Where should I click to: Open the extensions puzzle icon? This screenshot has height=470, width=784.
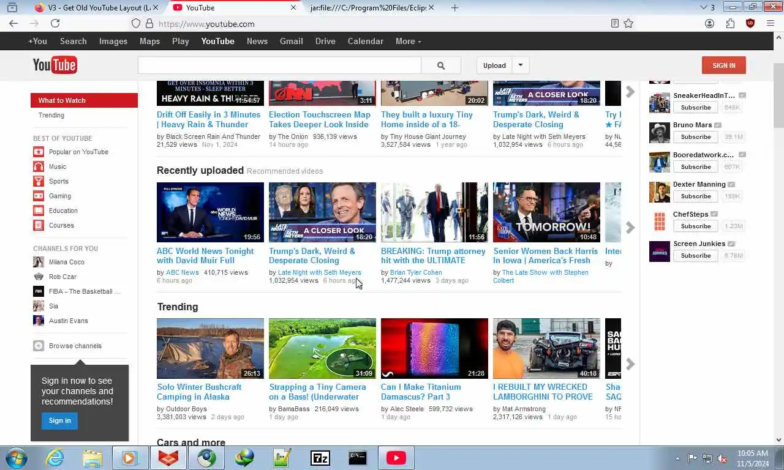730,23
